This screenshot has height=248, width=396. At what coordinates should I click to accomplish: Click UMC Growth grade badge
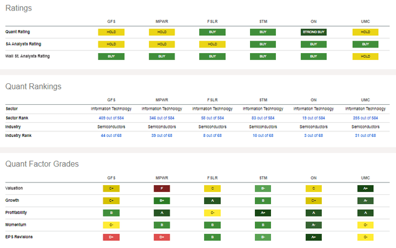pyautogui.click(x=366, y=200)
